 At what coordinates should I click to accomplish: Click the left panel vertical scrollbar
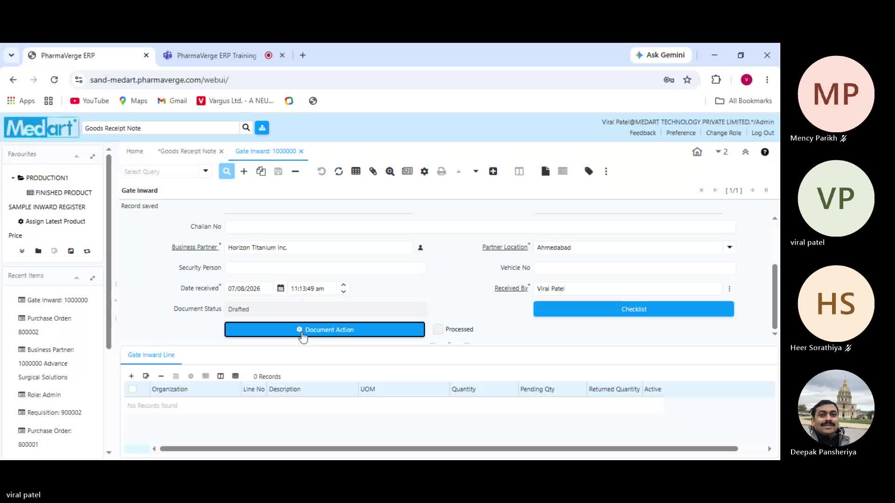click(x=109, y=251)
